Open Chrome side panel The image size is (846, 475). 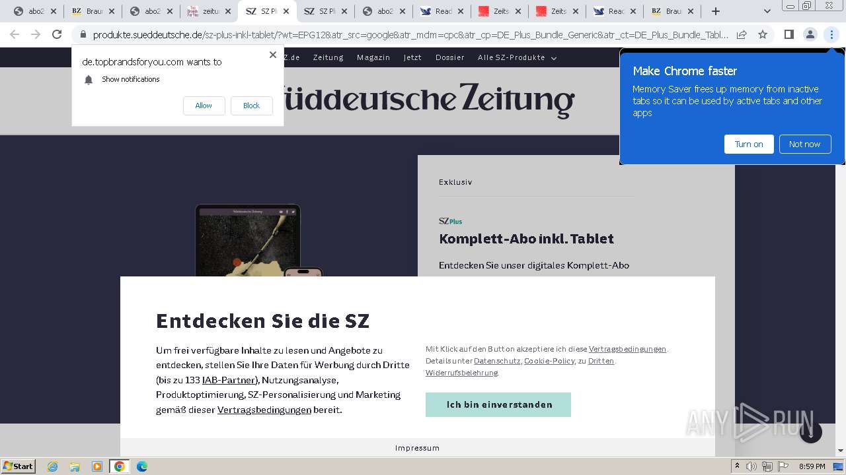[x=788, y=34]
